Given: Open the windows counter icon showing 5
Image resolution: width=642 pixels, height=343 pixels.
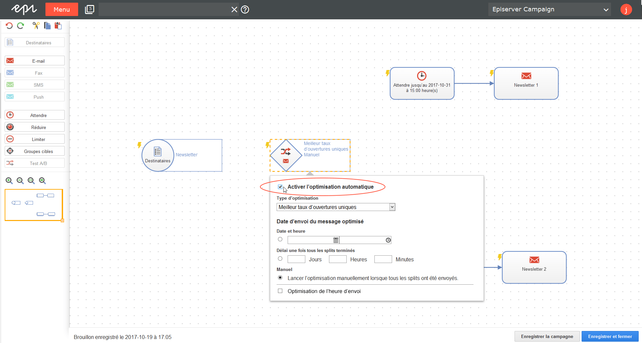Looking at the screenshot, I should click(89, 9).
